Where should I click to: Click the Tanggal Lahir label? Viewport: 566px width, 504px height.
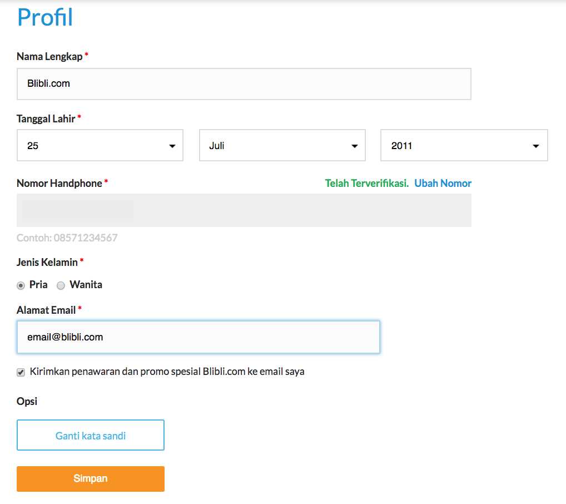[46, 119]
